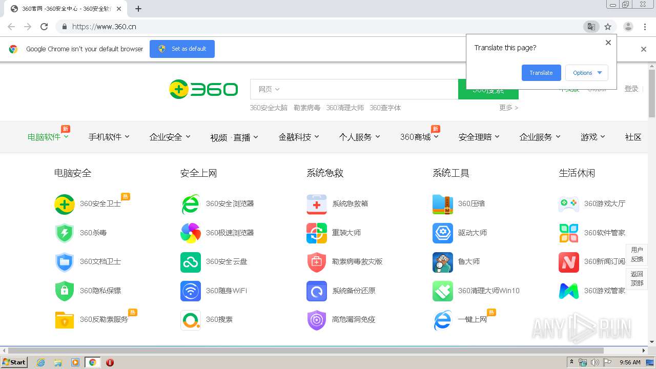This screenshot has height=369, width=656.
Task: Click the 登录 login link
Action: pyautogui.click(x=631, y=89)
